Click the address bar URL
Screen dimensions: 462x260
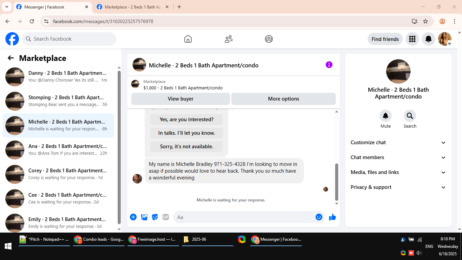(x=103, y=21)
